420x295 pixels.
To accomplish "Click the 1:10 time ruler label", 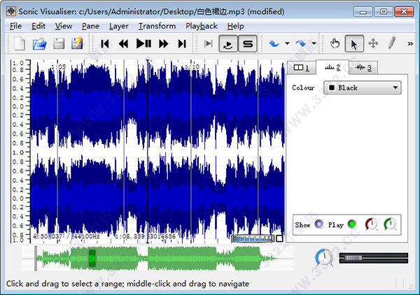I will [x=192, y=66].
